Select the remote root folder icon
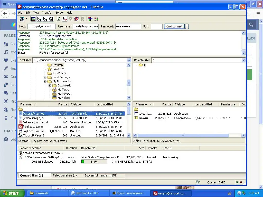Image resolution: width=263 pixels, height=197 pixels. pyautogui.click(x=140, y=65)
